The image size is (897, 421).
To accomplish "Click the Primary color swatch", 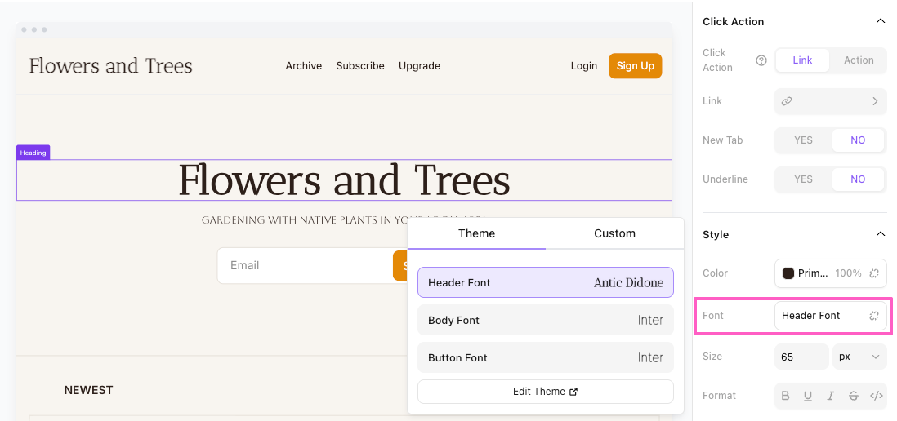I will click(x=789, y=273).
